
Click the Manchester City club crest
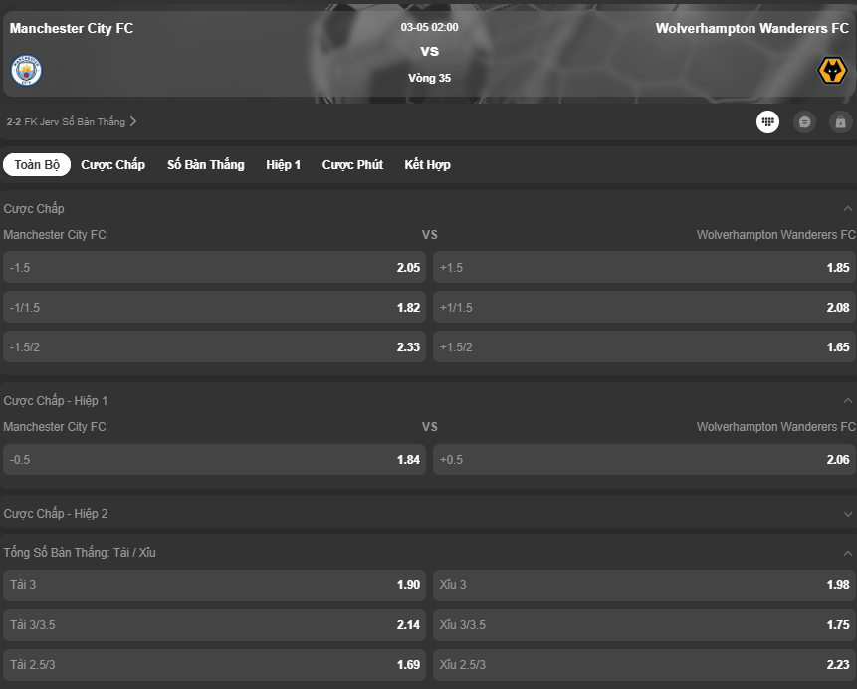(x=26, y=71)
